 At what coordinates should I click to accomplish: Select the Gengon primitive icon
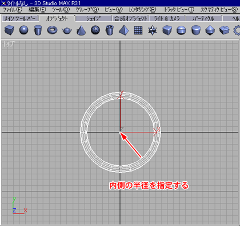pos(225,30)
